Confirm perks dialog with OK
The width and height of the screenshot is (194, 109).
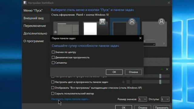pyautogui.click(x=114, y=72)
